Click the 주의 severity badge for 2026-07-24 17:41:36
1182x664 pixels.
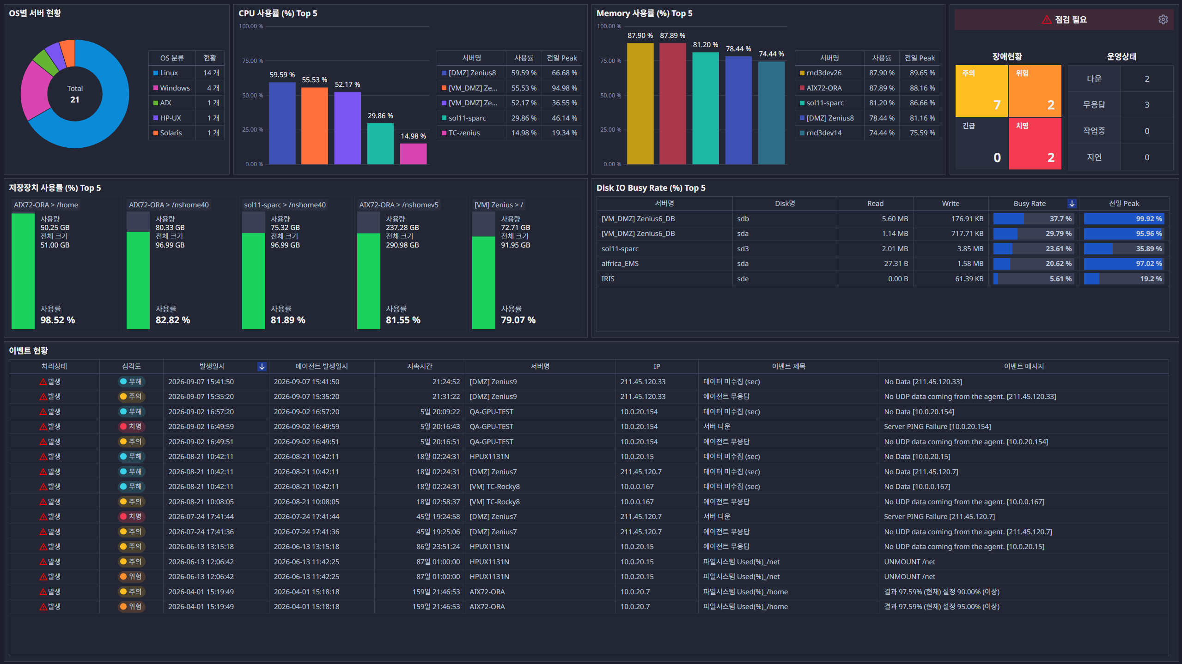point(131,532)
